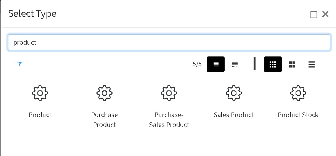Click the Product Stock gear icon
The height and width of the screenshot is (156, 336).
point(298,93)
